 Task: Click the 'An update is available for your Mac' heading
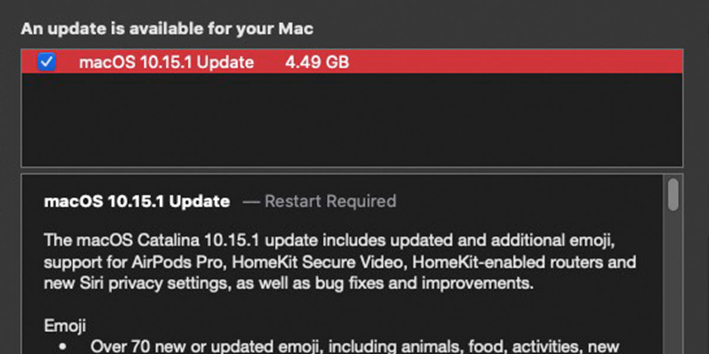click(x=167, y=28)
